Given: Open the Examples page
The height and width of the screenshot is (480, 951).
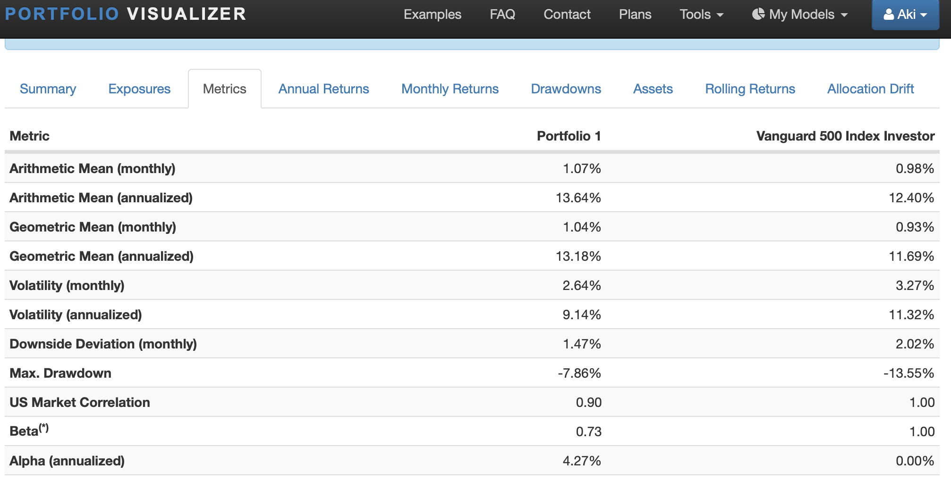Looking at the screenshot, I should pyautogui.click(x=432, y=14).
